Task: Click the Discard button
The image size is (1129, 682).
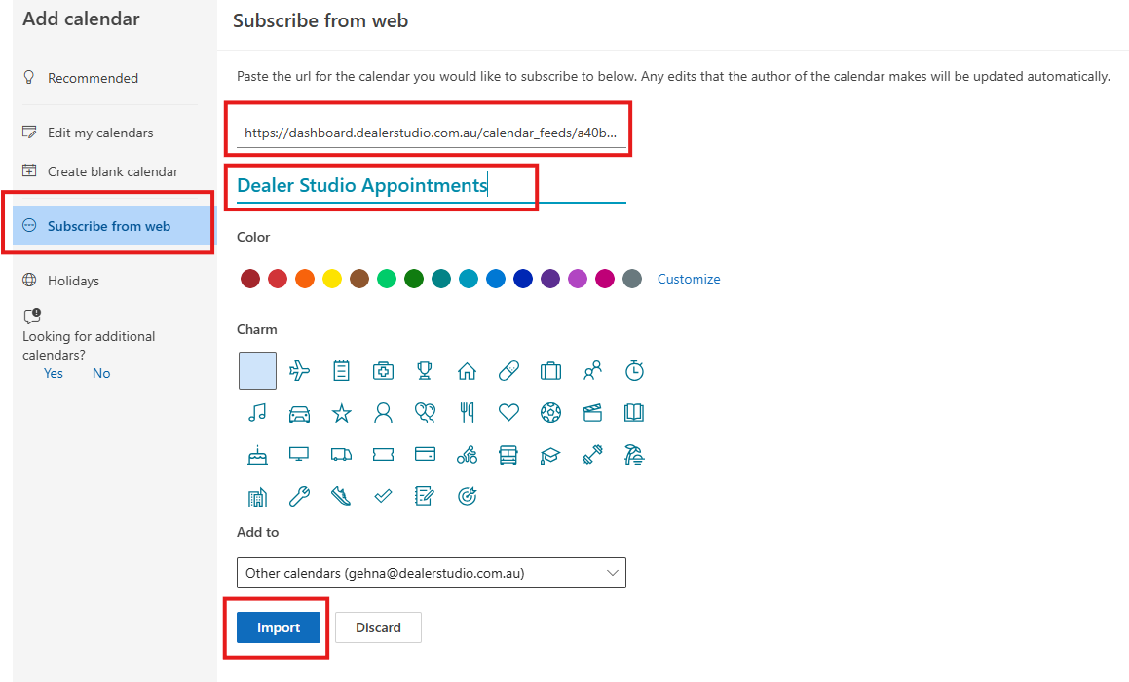Action: [378, 627]
